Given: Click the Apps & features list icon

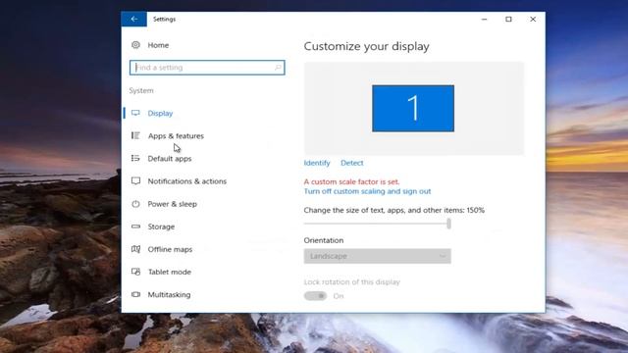Looking at the screenshot, I should coord(135,135).
